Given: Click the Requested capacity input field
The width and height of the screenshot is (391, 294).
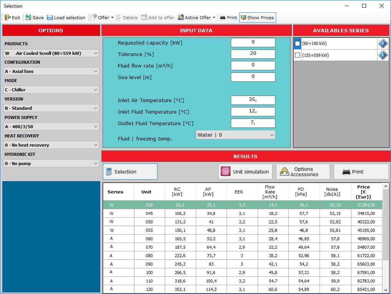Looking at the screenshot, I should pos(253,43).
